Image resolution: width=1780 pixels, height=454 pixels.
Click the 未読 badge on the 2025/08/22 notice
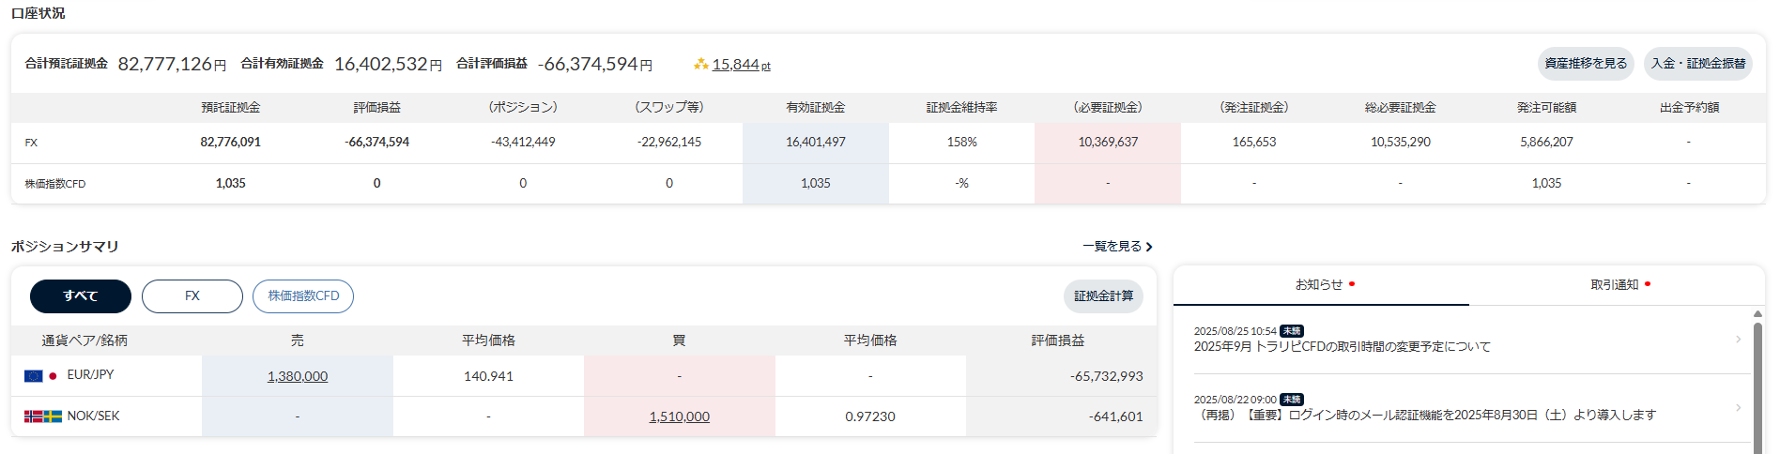pyautogui.click(x=1292, y=400)
